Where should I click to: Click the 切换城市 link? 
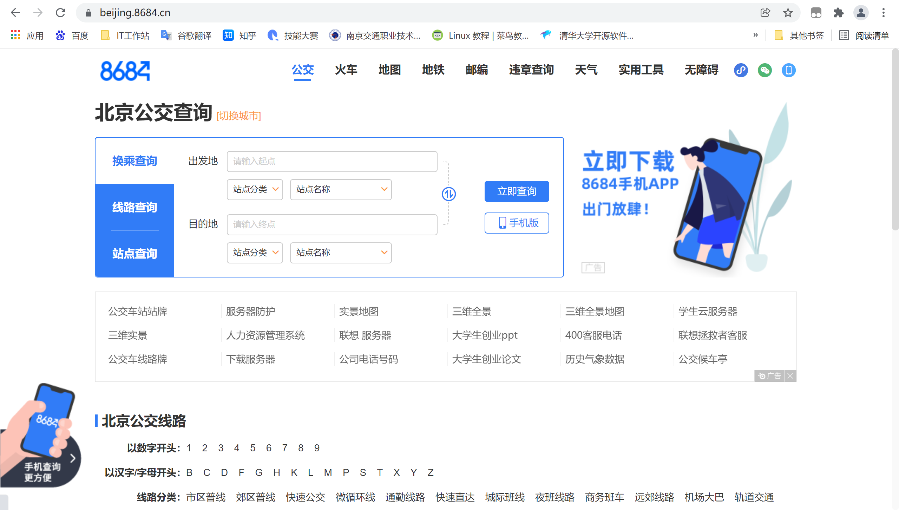click(238, 116)
